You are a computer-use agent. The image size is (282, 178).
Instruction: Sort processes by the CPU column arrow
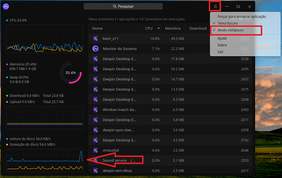(159, 28)
